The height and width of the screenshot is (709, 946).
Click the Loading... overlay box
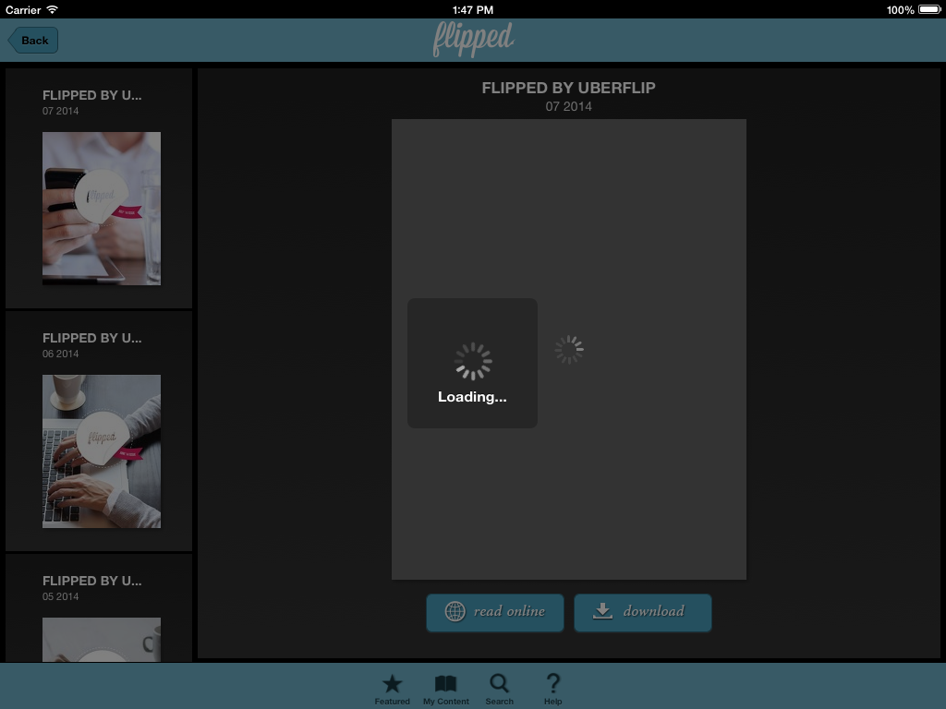pos(472,364)
